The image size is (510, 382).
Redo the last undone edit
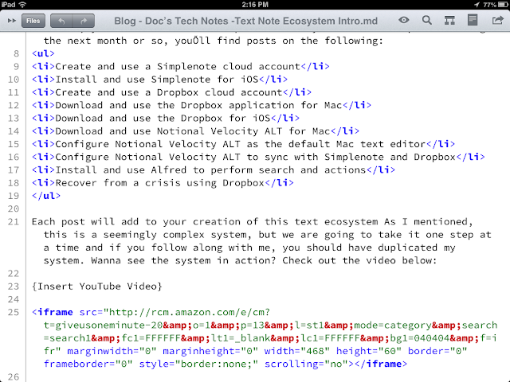click(84, 21)
